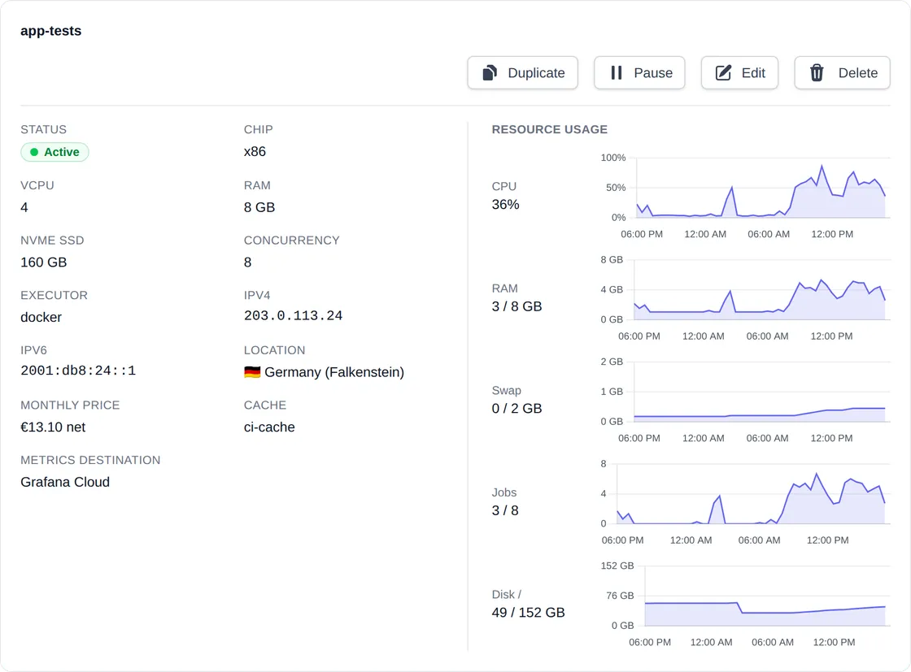Click the 152 GB axis label on Disk chart
Screen dimensions: 911x672
(x=617, y=566)
